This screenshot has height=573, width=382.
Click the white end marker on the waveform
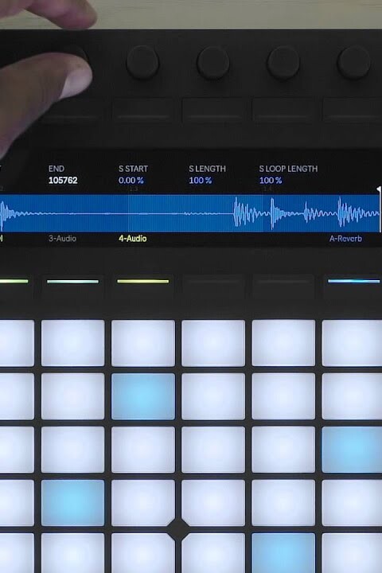click(x=380, y=209)
